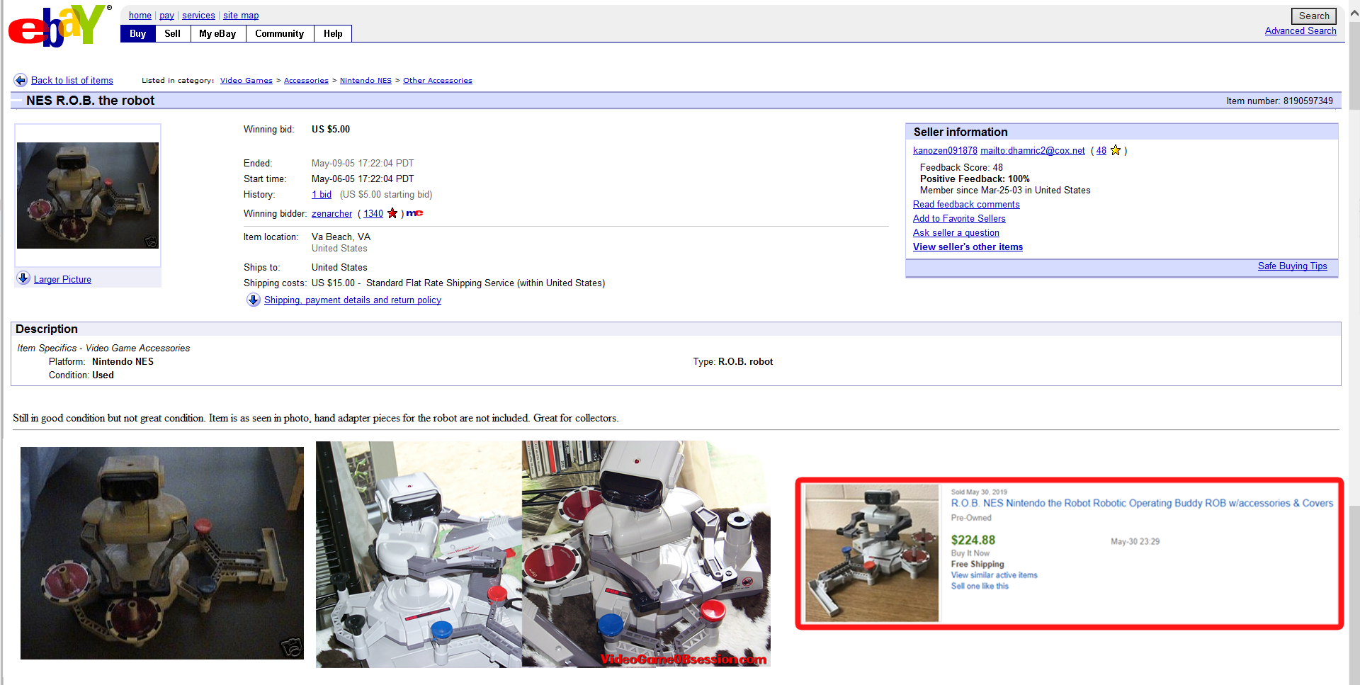Open the Buy tab
Viewport: 1360px width, 685px height.
point(138,33)
